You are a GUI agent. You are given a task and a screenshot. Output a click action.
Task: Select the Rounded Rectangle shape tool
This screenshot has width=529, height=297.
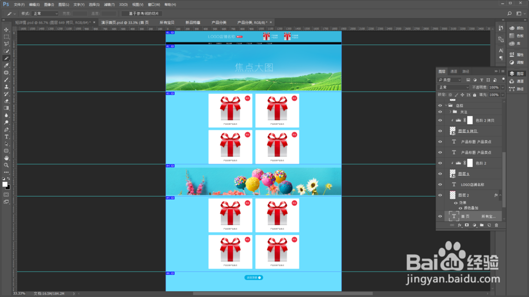(x=6, y=151)
